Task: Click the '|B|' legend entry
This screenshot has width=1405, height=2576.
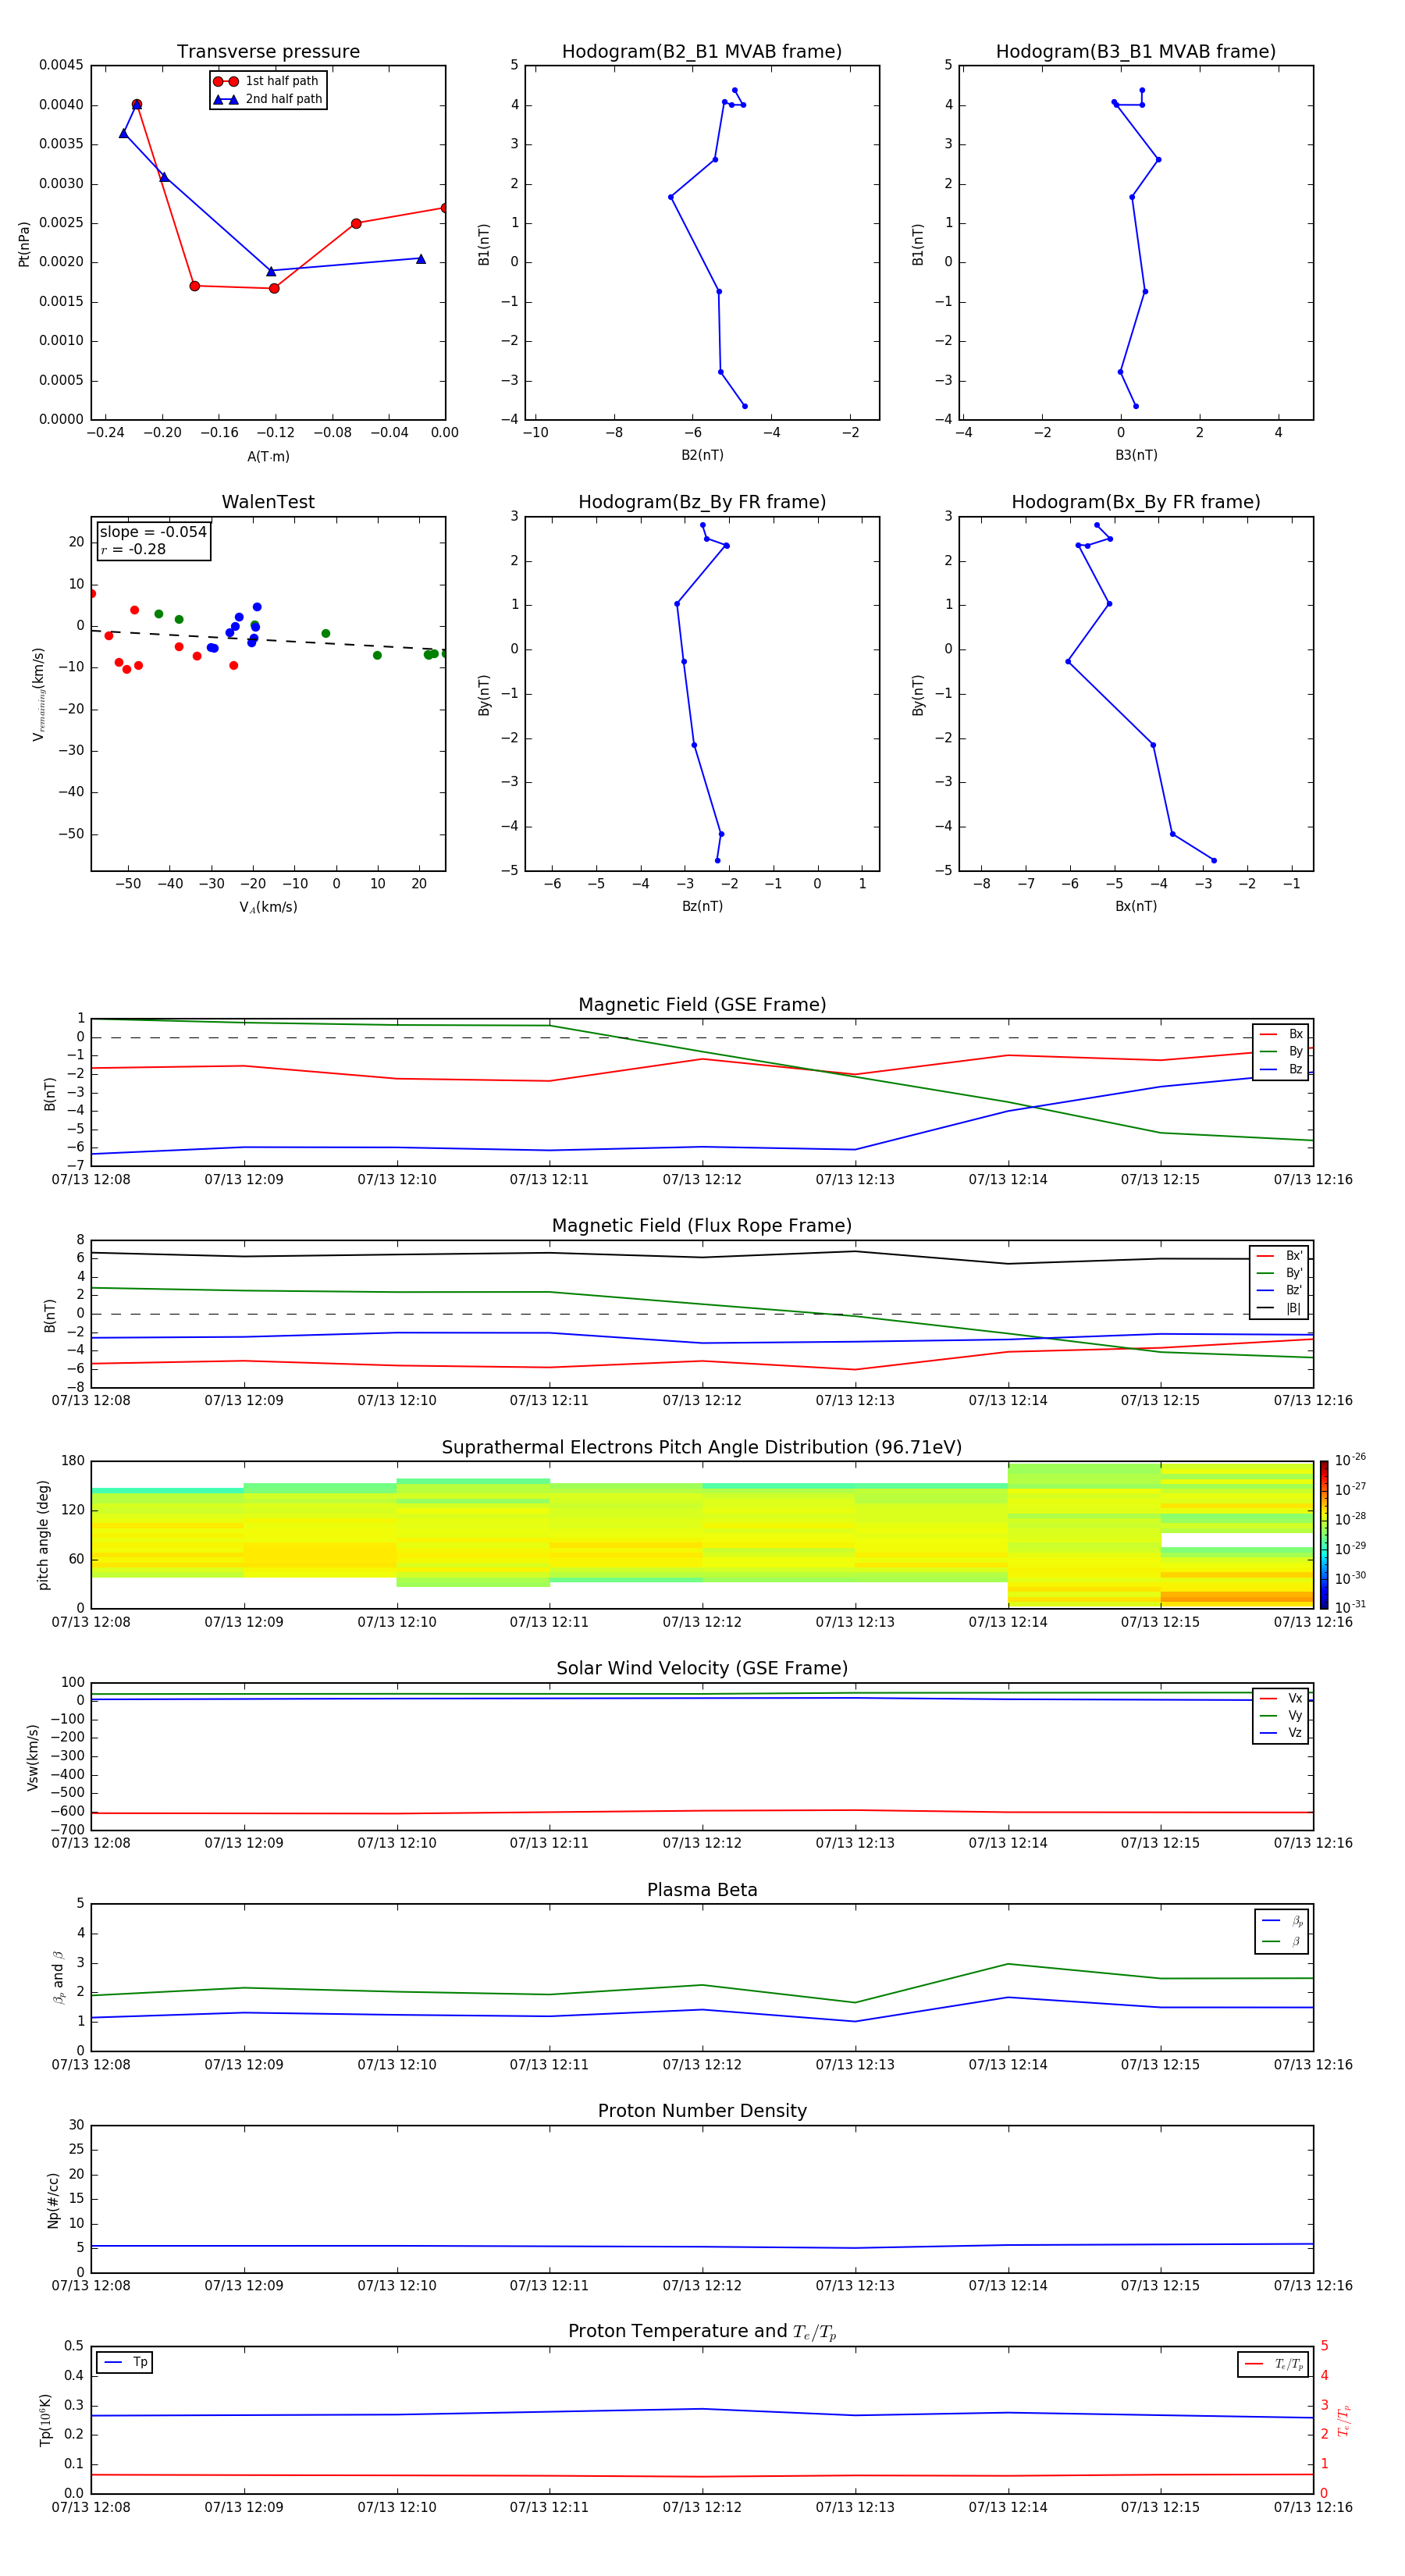Action: pos(1280,1308)
